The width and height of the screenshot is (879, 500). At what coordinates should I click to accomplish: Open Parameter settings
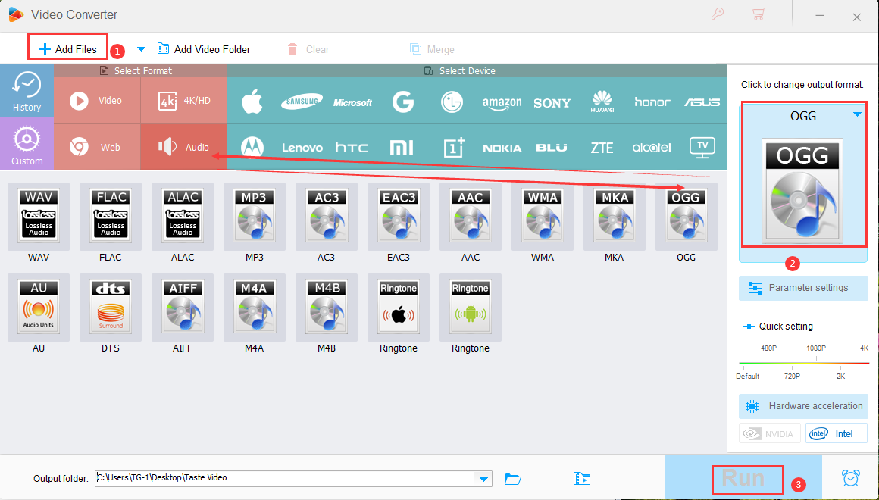pos(803,288)
